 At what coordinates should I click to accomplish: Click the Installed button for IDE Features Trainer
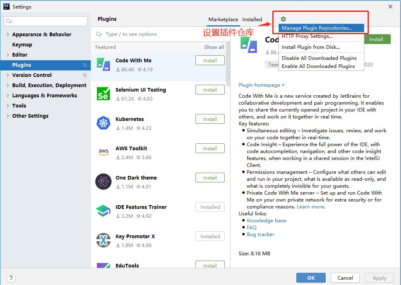click(210, 207)
